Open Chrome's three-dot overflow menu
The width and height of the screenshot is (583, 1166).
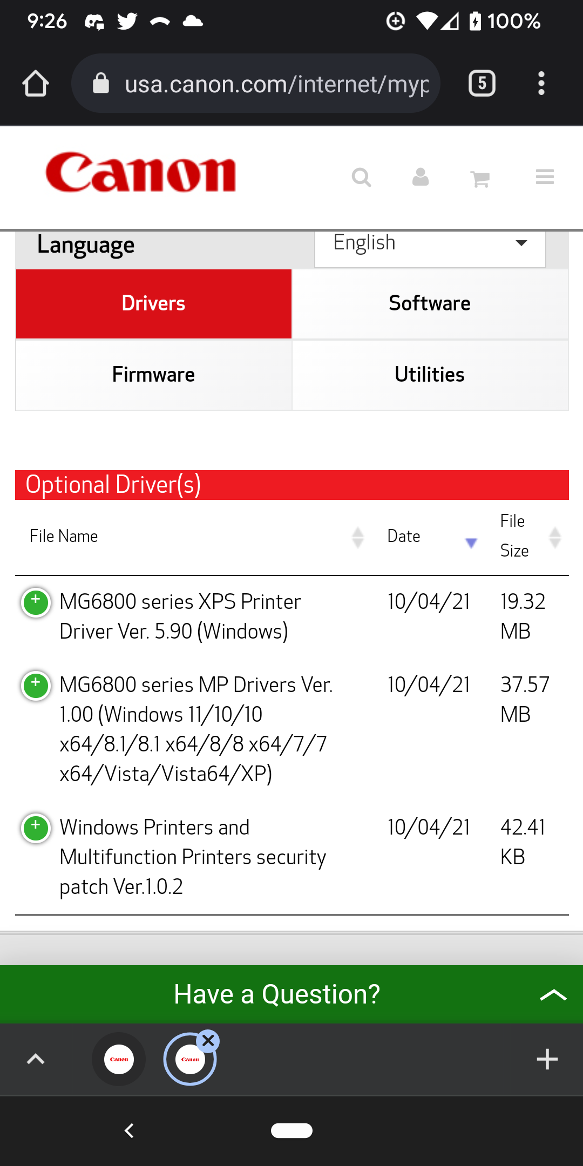coord(541,84)
